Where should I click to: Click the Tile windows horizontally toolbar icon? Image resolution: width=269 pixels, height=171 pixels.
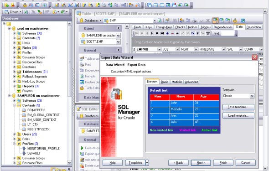[x=156, y=5]
